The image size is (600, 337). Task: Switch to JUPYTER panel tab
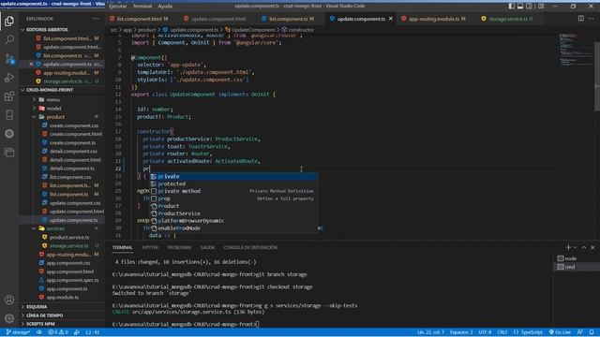point(150,247)
